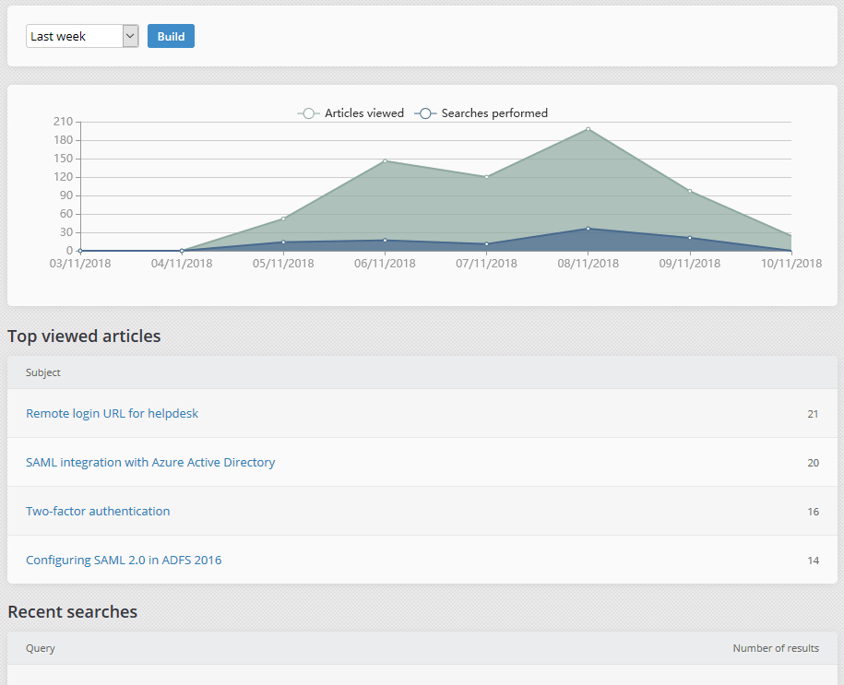Select Articles viewed data point on 06/11/2018
Viewport: 844px width, 685px height.
click(x=385, y=161)
